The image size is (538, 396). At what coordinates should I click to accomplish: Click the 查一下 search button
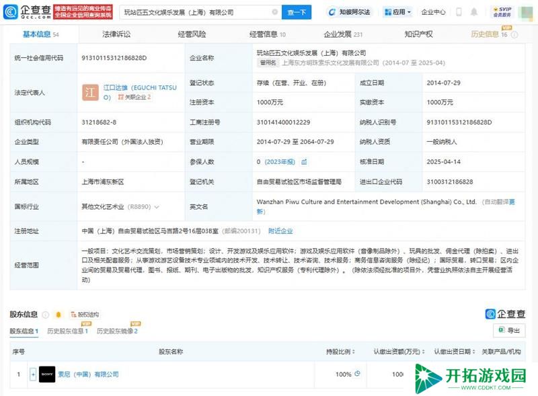pos(297,12)
